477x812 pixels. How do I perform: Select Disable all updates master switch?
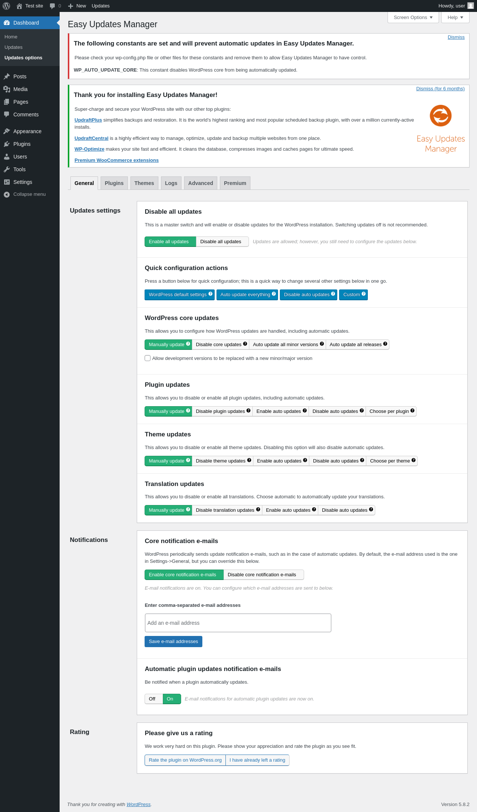pyautogui.click(x=222, y=242)
